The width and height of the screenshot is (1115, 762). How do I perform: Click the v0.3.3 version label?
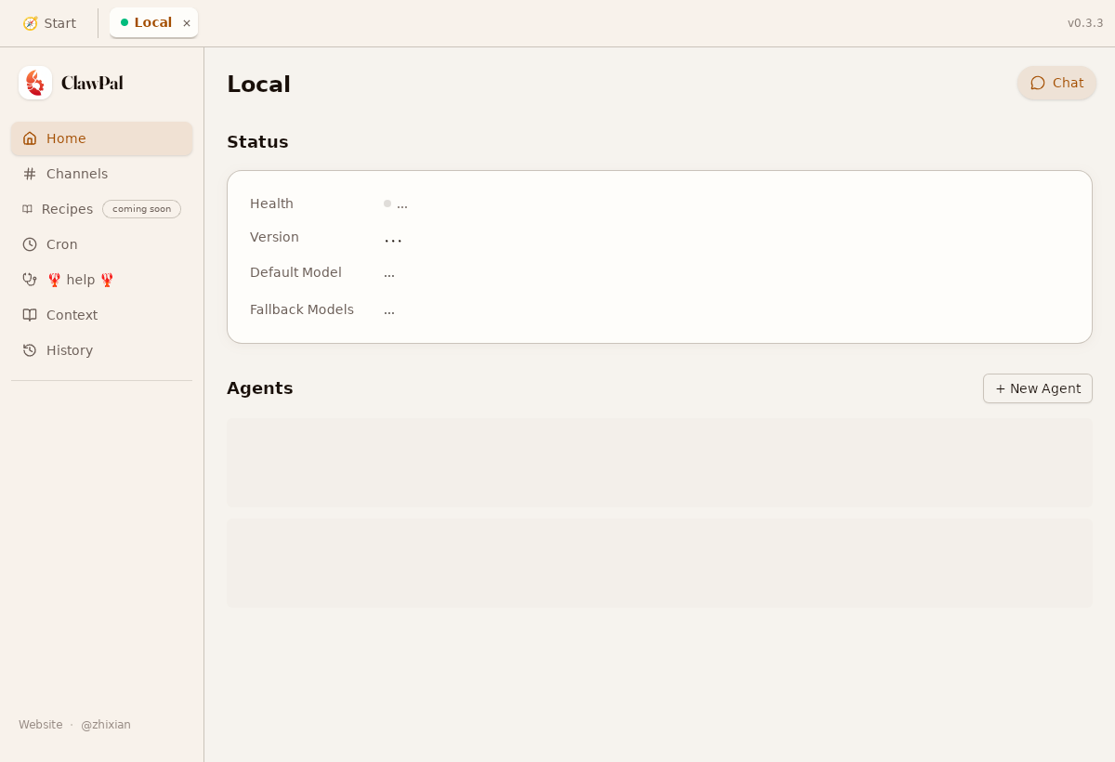(1085, 23)
